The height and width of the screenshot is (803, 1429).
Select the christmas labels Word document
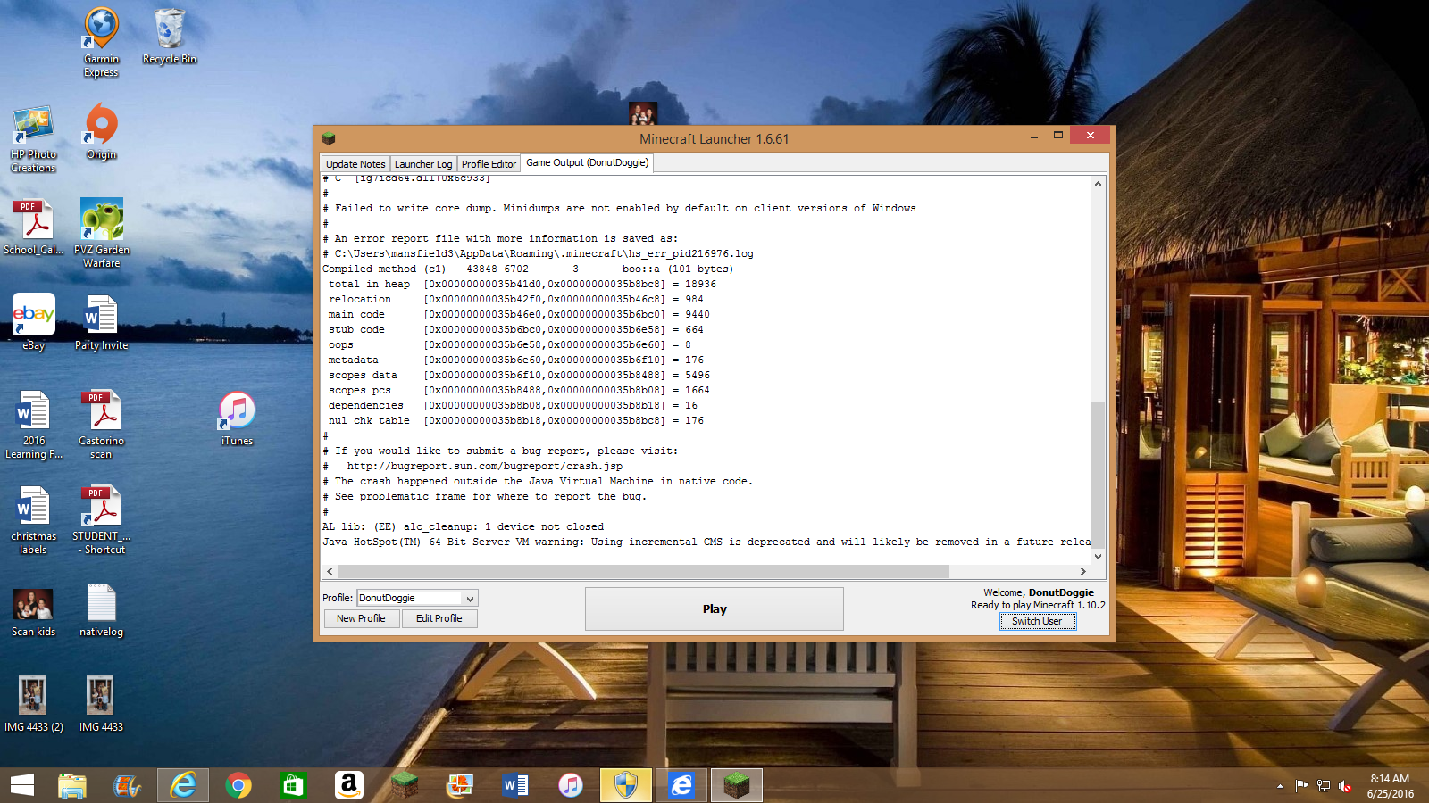(33, 520)
